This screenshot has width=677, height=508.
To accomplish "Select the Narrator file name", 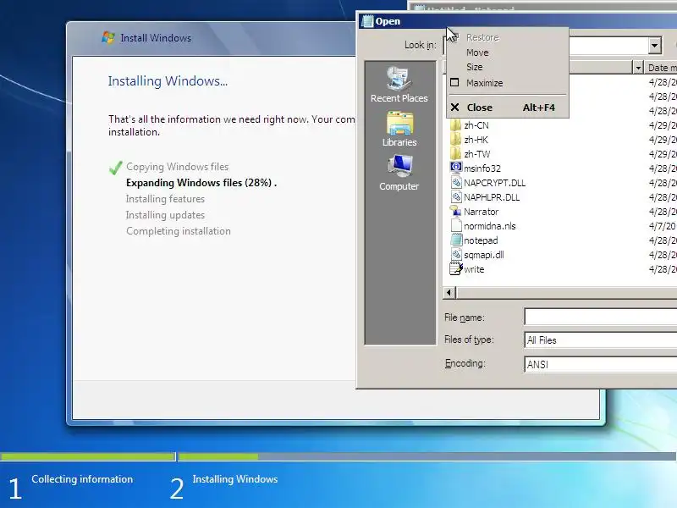I will (x=481, y=212).
